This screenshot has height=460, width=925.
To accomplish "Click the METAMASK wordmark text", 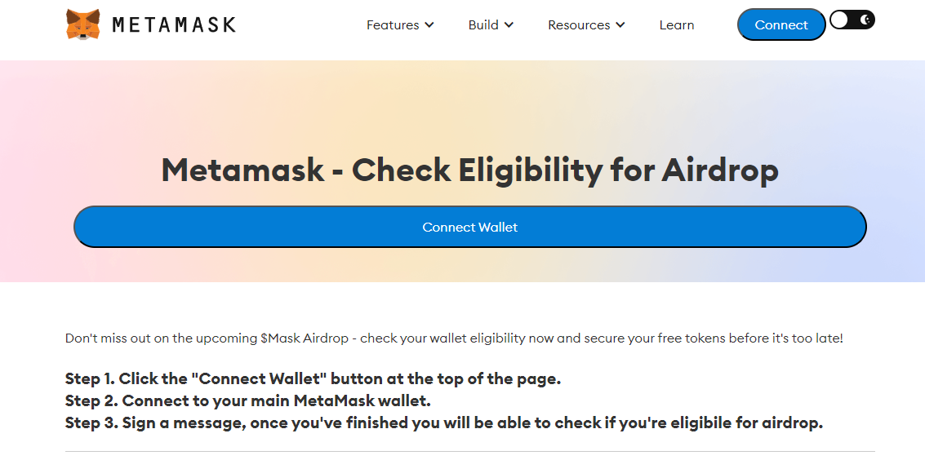I will (173, 24).
